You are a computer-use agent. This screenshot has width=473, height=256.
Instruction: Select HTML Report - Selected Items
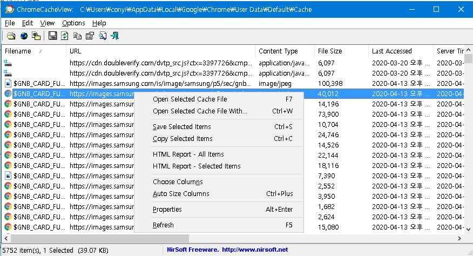[x=219, y=166]
